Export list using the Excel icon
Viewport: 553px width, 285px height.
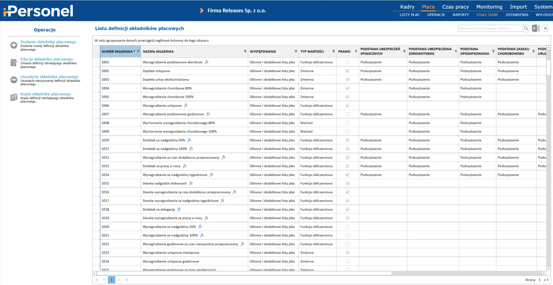(x=536, y=28)
